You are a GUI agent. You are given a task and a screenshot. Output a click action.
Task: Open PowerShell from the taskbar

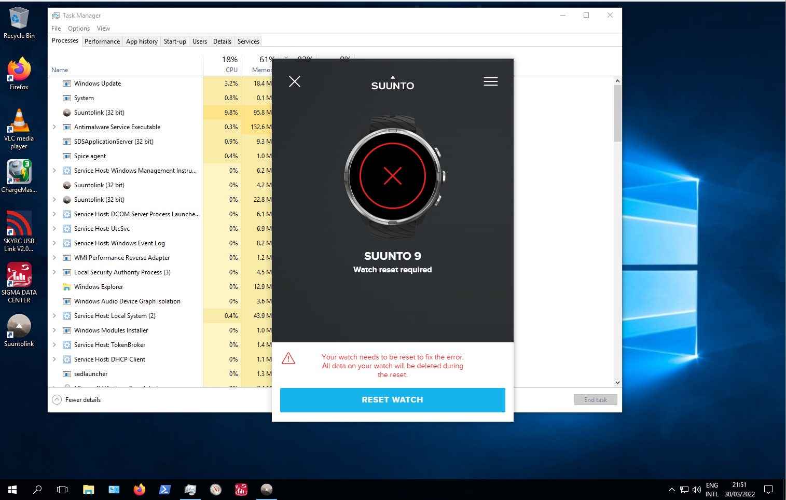[165, 490]
